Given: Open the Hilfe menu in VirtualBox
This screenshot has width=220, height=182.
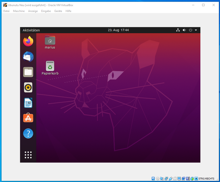Looking at the screenshot, I should pos(68,11).
